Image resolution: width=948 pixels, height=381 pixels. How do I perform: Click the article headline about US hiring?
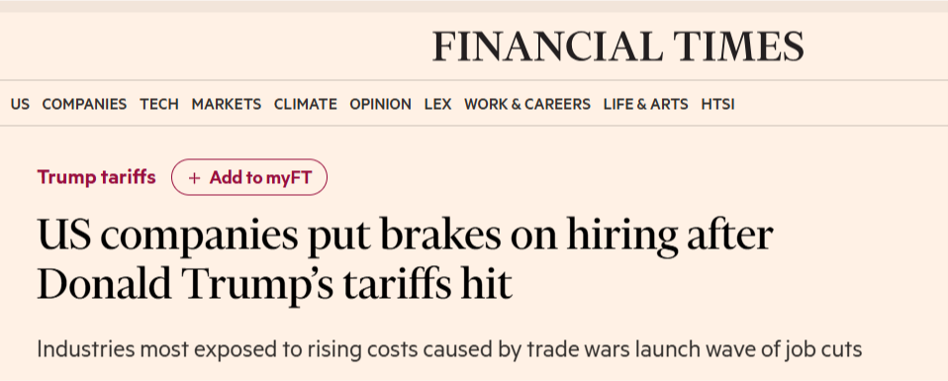(405, 259)
